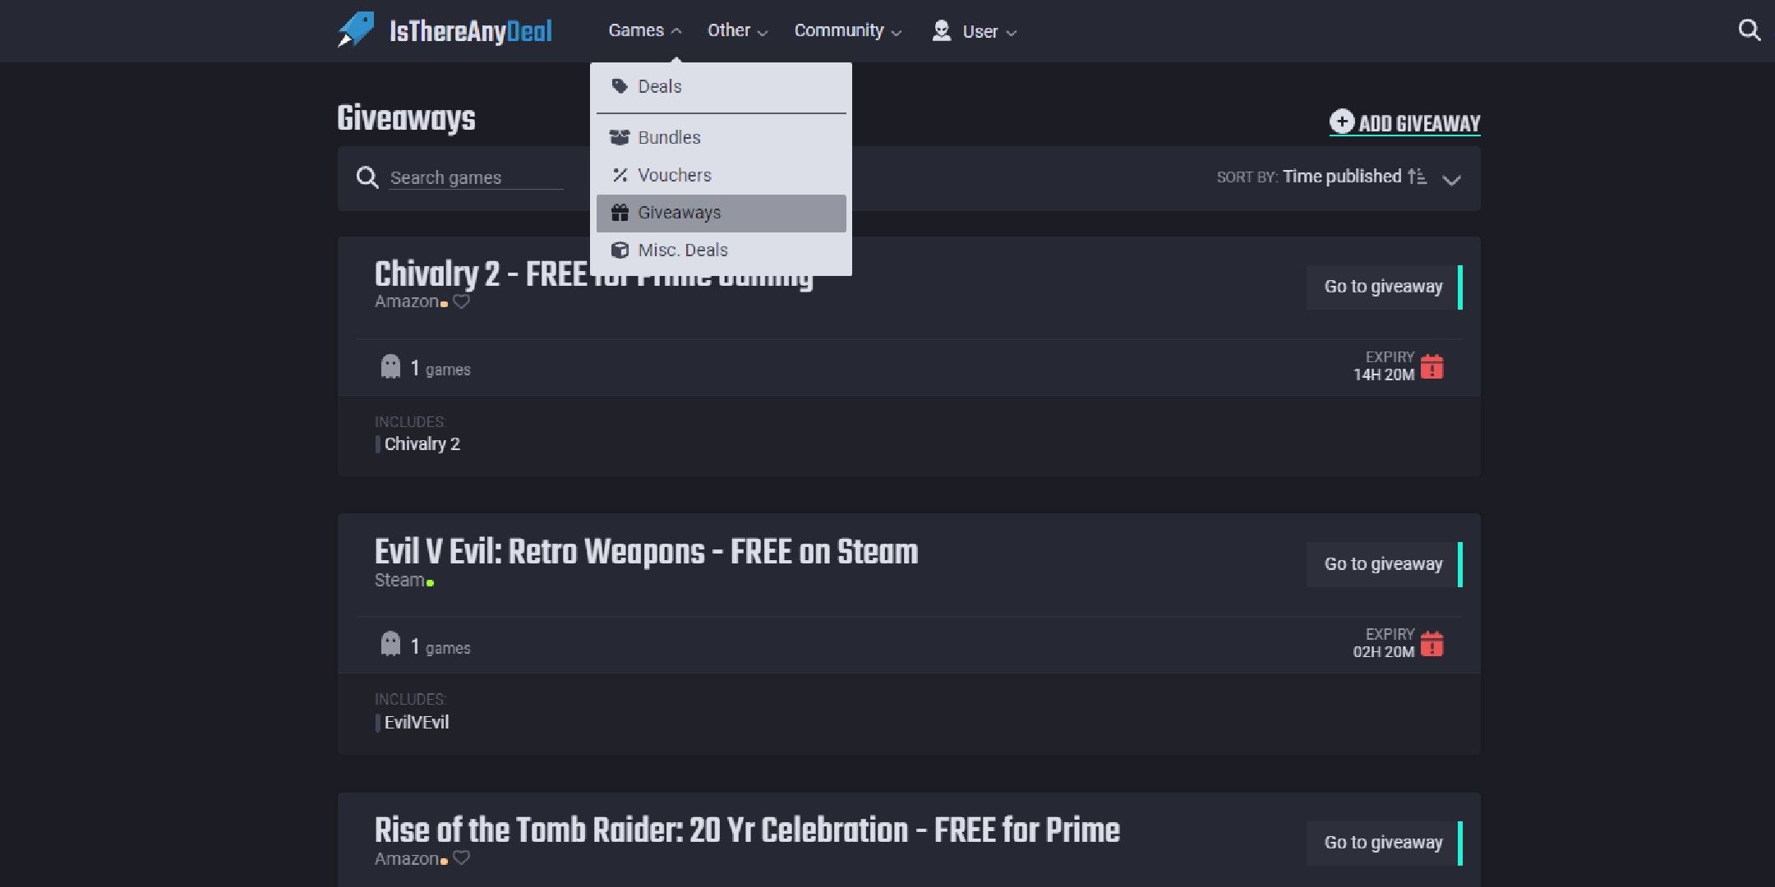Expand the Other menu

tap(737, 30)
